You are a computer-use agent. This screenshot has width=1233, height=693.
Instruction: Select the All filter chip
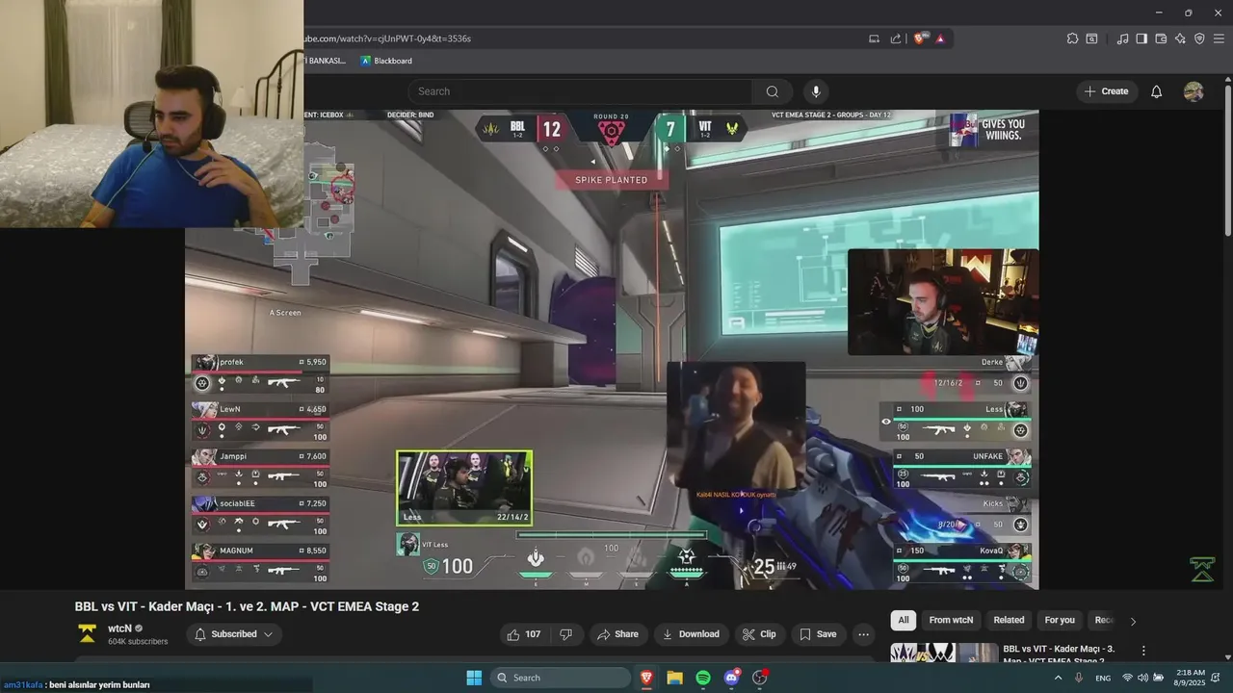tap(903, 620)
